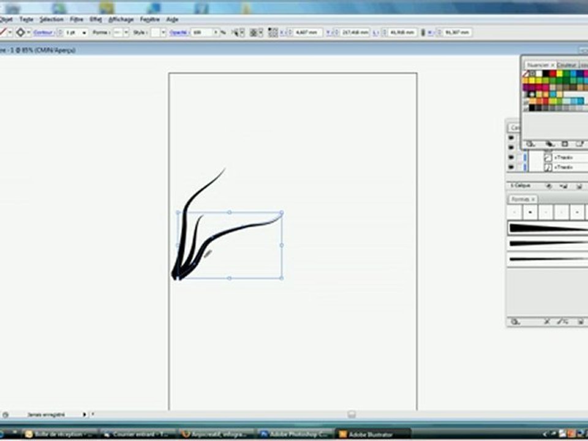The image size is (588, 441).
Task: Click the select similar objects icon
Action: [236, 32]
